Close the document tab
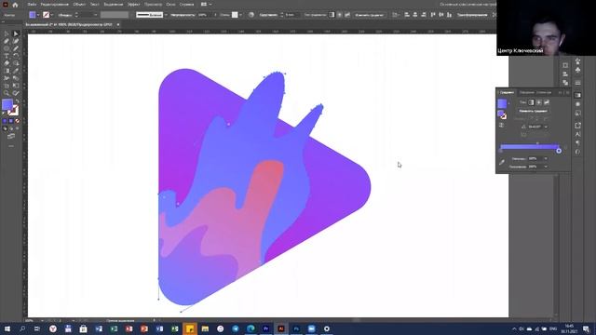 point(118,25)
